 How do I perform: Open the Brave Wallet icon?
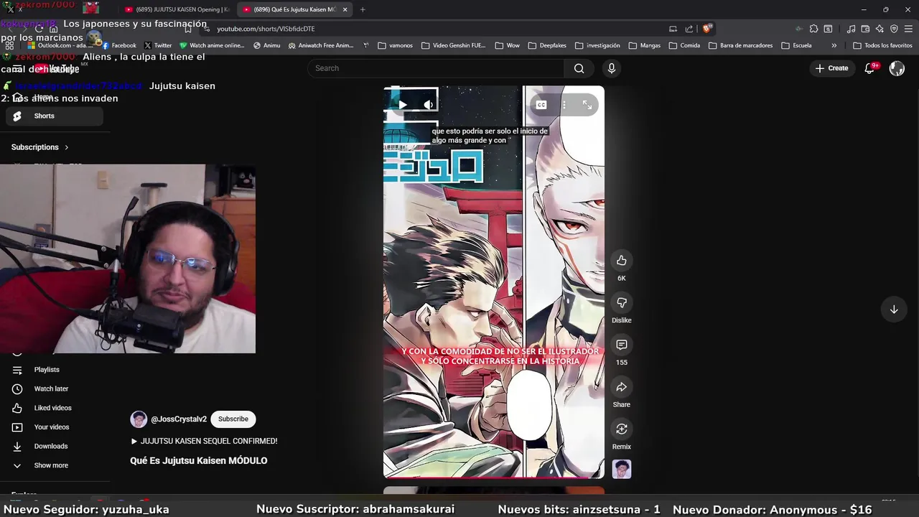865,29
